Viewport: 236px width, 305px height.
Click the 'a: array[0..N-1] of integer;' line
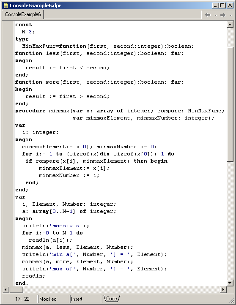tap(69, 212)
